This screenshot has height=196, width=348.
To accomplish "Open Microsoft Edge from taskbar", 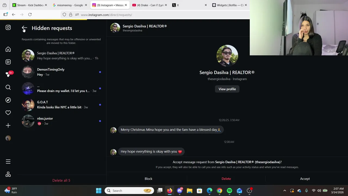I will [x=209, y=191].
